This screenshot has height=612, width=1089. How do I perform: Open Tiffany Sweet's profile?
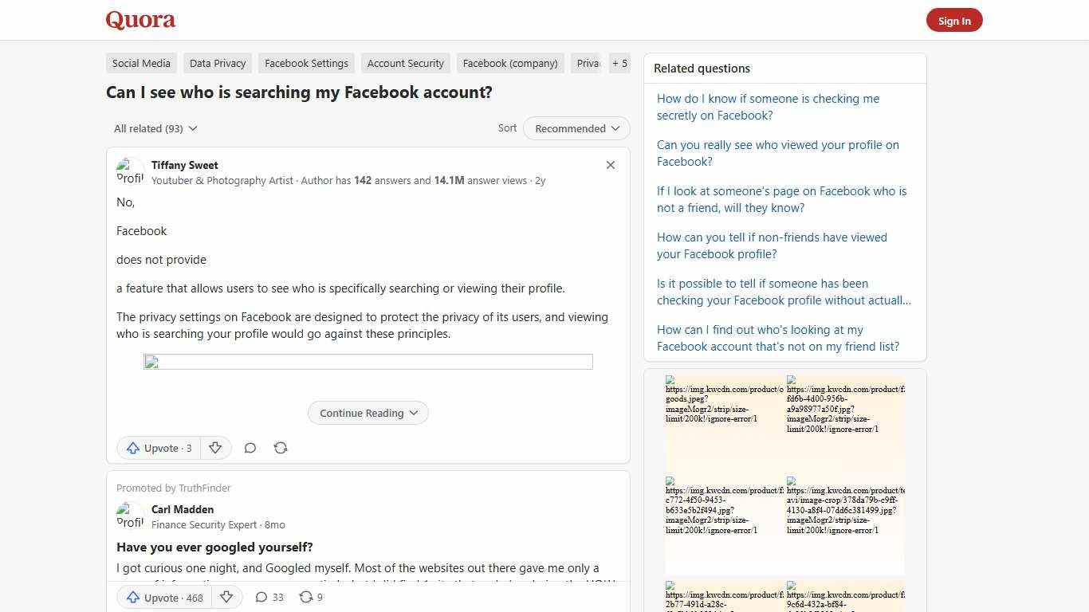[x=184, y=165]
